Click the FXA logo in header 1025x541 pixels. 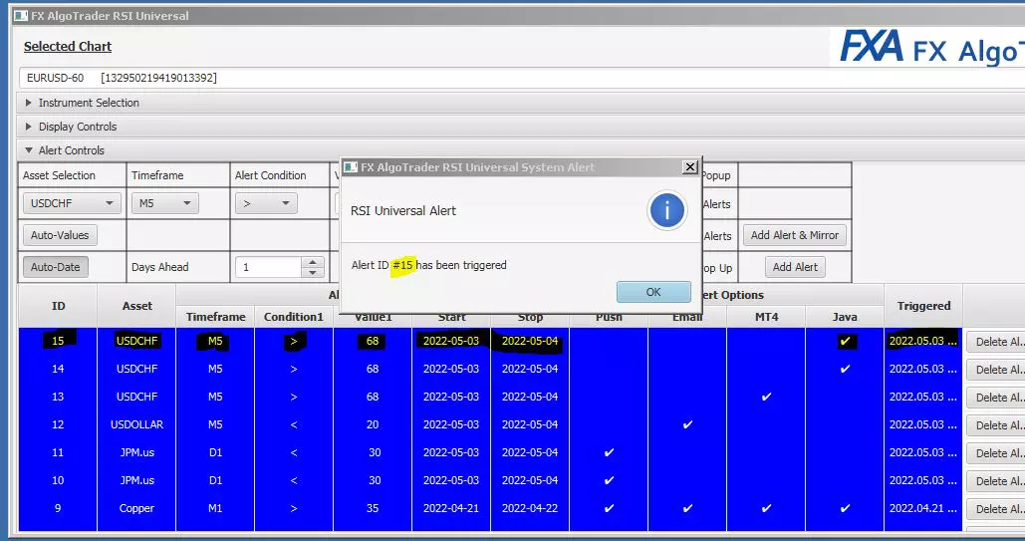(x=872, y=47)
